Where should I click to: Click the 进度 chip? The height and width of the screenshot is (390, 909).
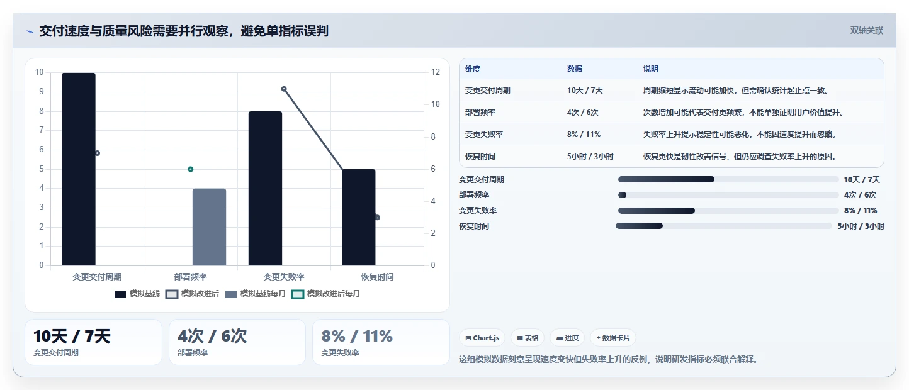567,338
